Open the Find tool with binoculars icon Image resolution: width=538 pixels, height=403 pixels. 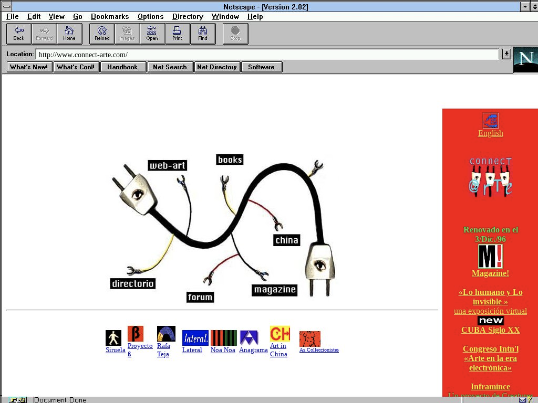pyautogui.click(x=203, y=34)
